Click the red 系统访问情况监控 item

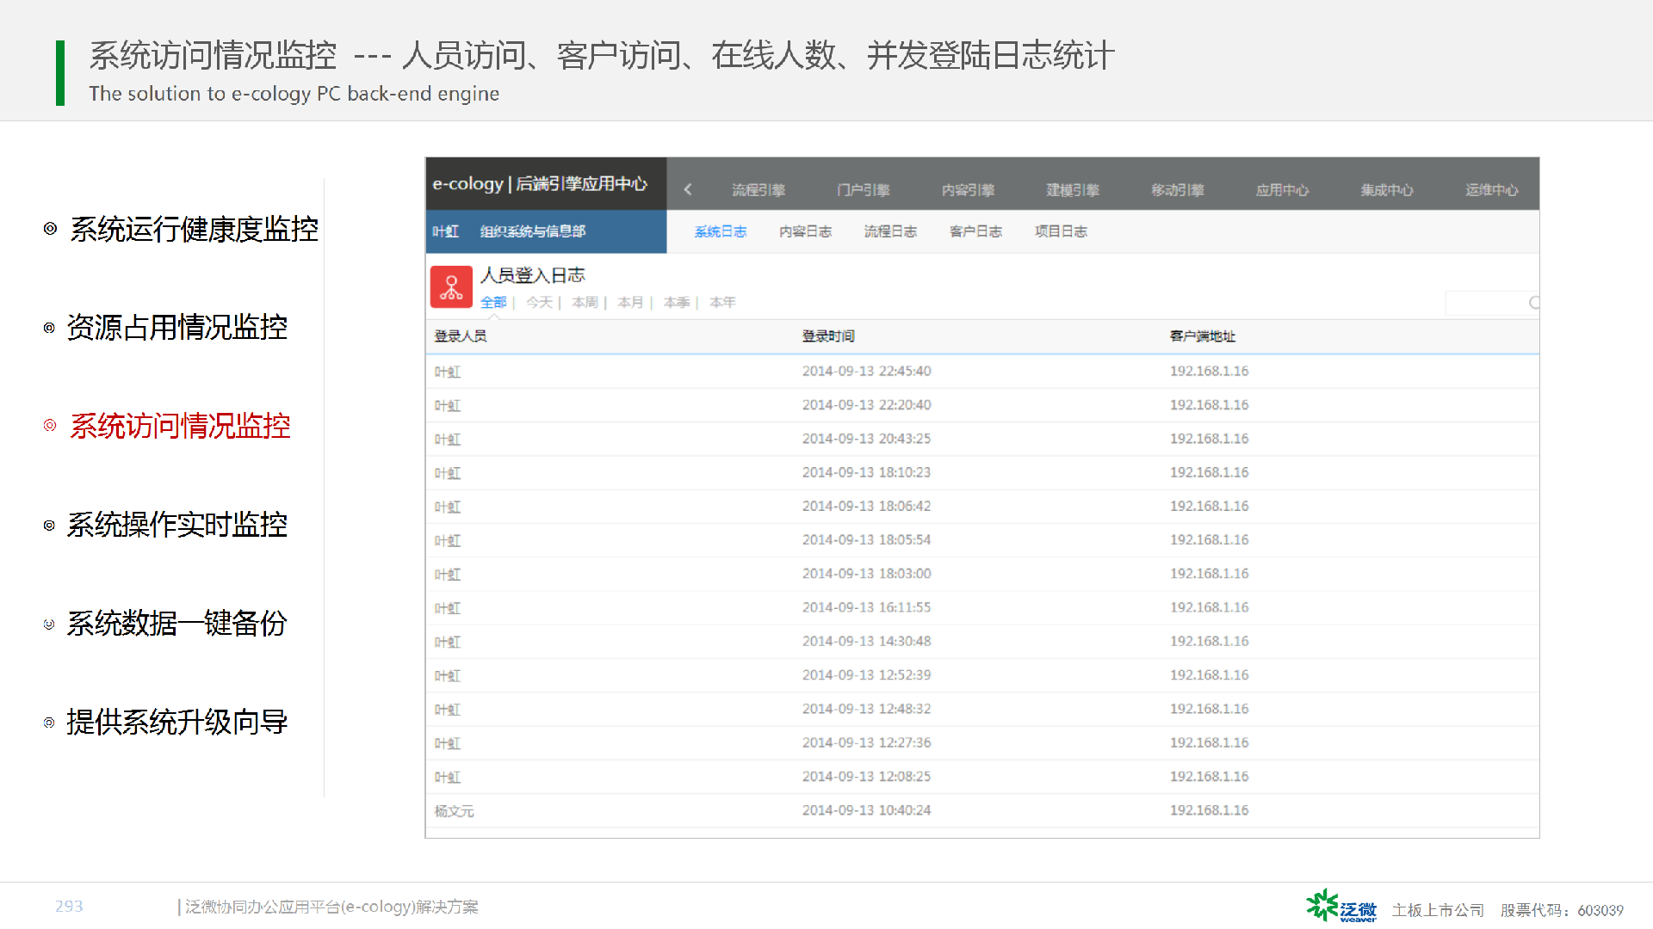(180, 427)
